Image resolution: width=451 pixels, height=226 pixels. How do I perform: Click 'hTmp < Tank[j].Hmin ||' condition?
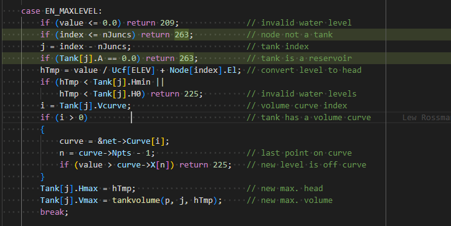112,82
